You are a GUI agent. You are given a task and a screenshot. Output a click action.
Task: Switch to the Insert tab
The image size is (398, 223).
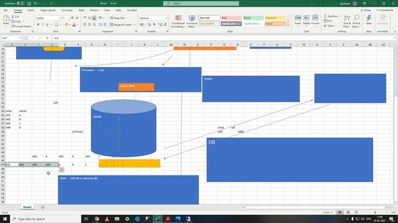[30, 10]
